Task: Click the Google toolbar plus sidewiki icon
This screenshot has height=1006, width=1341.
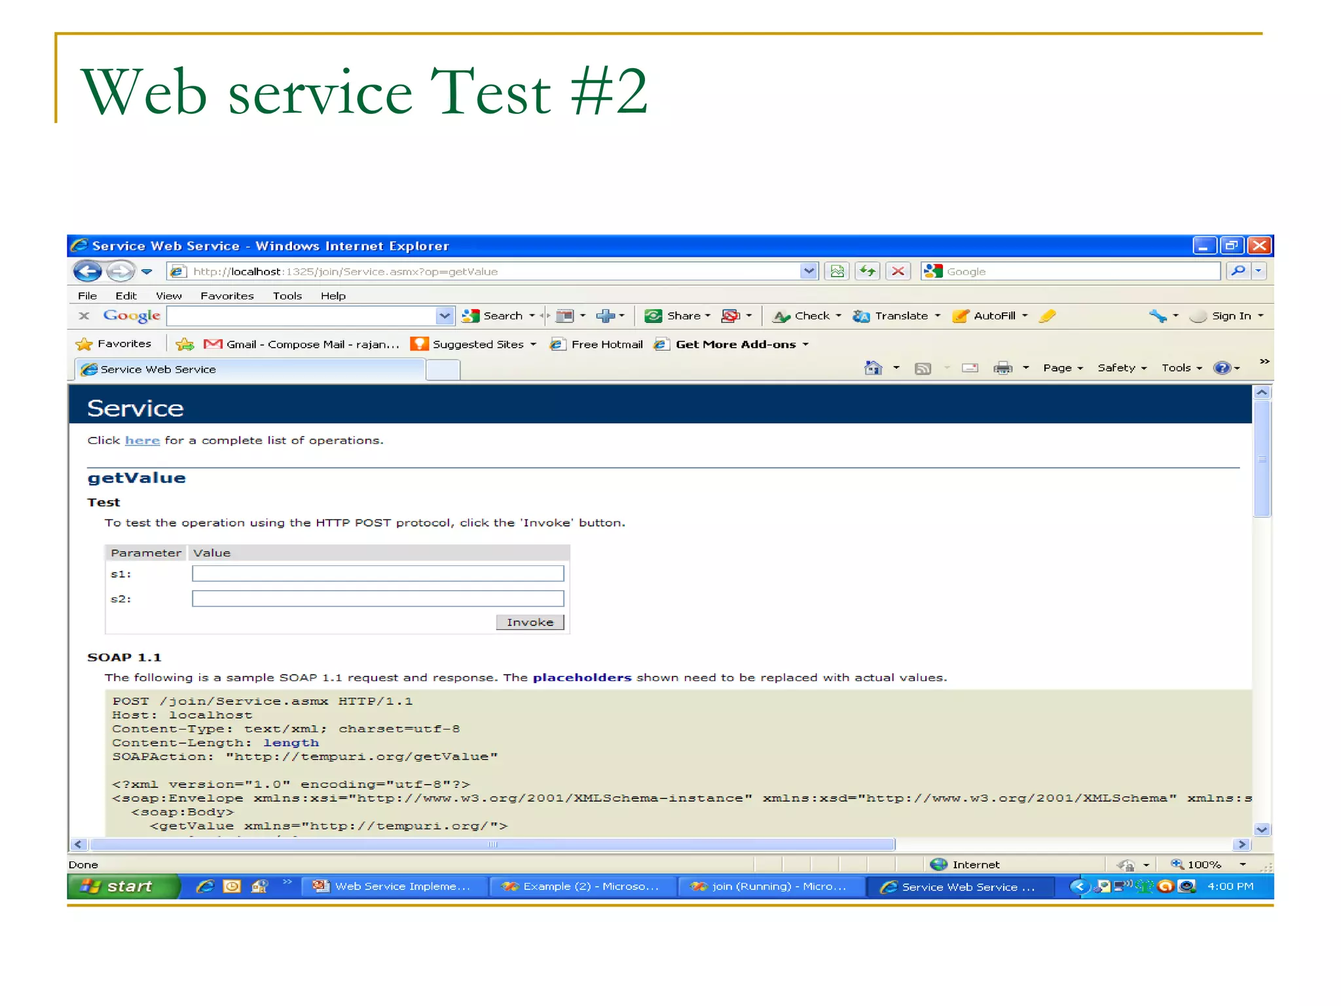Action: [x=605, y=316]
